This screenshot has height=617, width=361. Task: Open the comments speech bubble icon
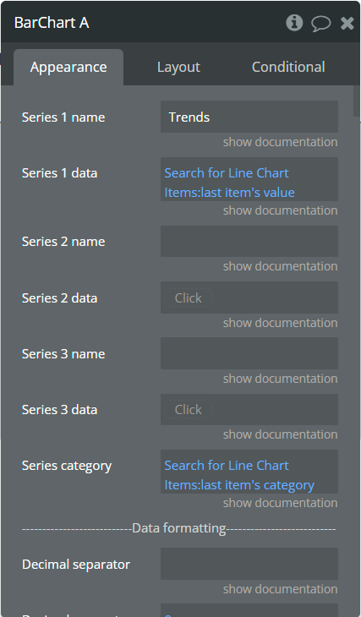pyautogui.click(x=321, y=23)
